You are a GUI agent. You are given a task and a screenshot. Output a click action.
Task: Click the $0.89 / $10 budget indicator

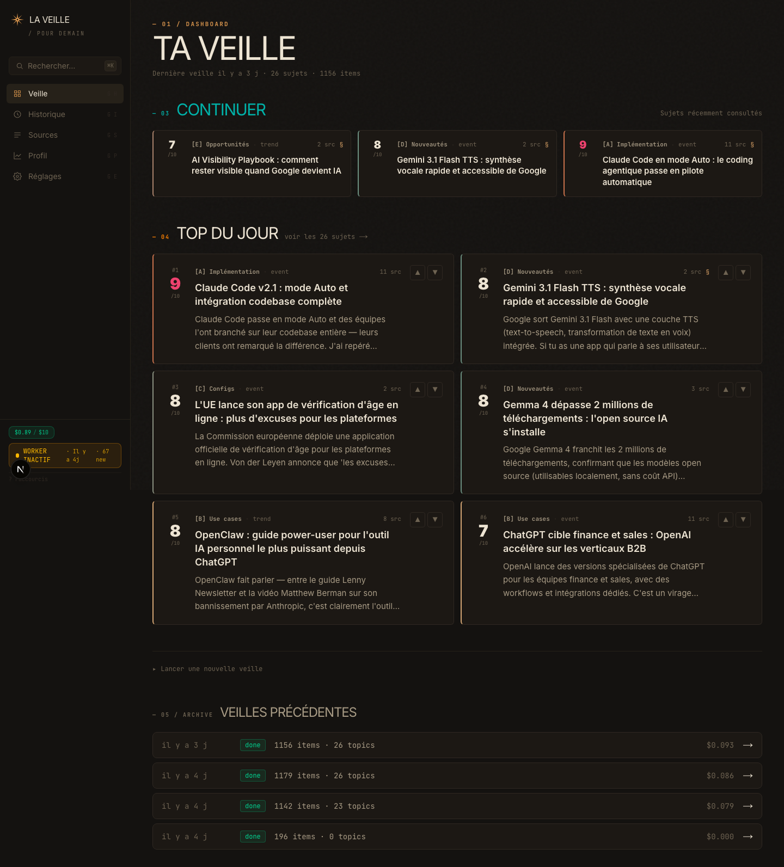click(31, 432)
